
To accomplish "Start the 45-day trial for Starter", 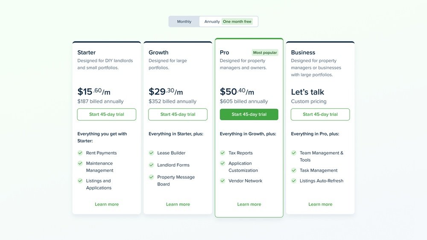I will pos(106,114).
